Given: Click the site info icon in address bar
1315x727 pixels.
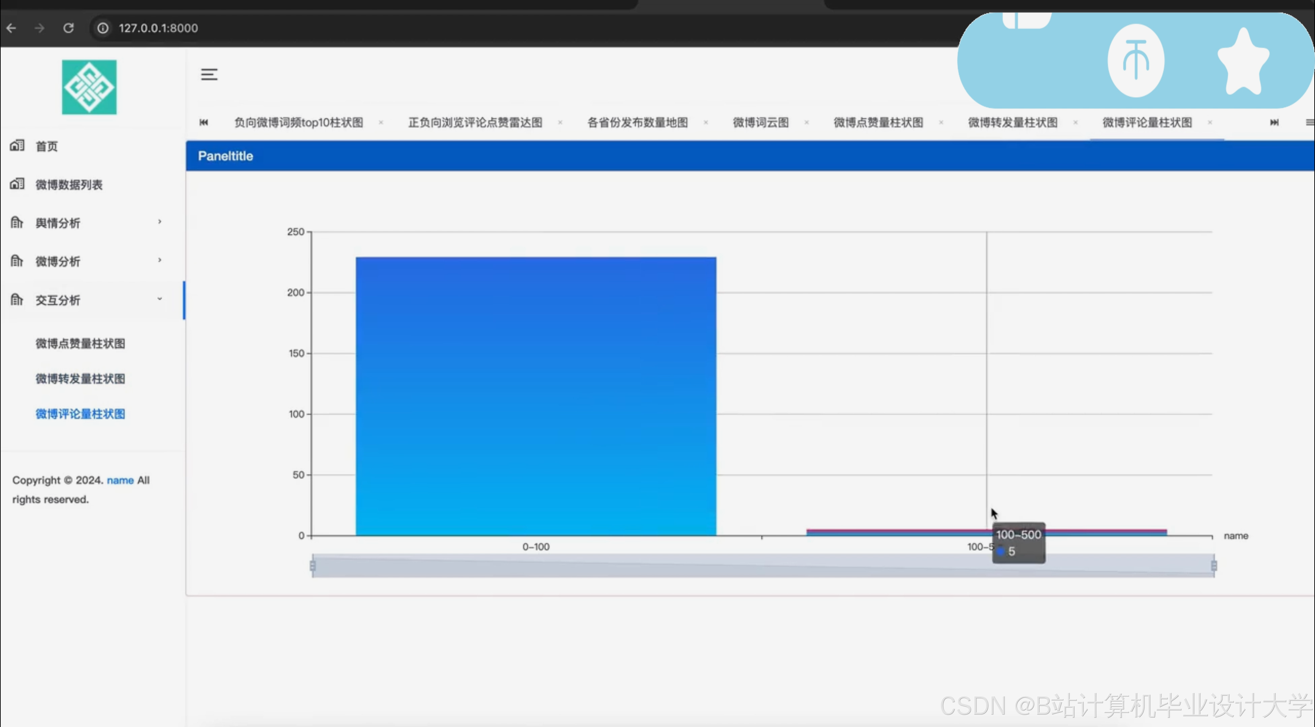Looking at the screenshot, I should tap(103, 28).
